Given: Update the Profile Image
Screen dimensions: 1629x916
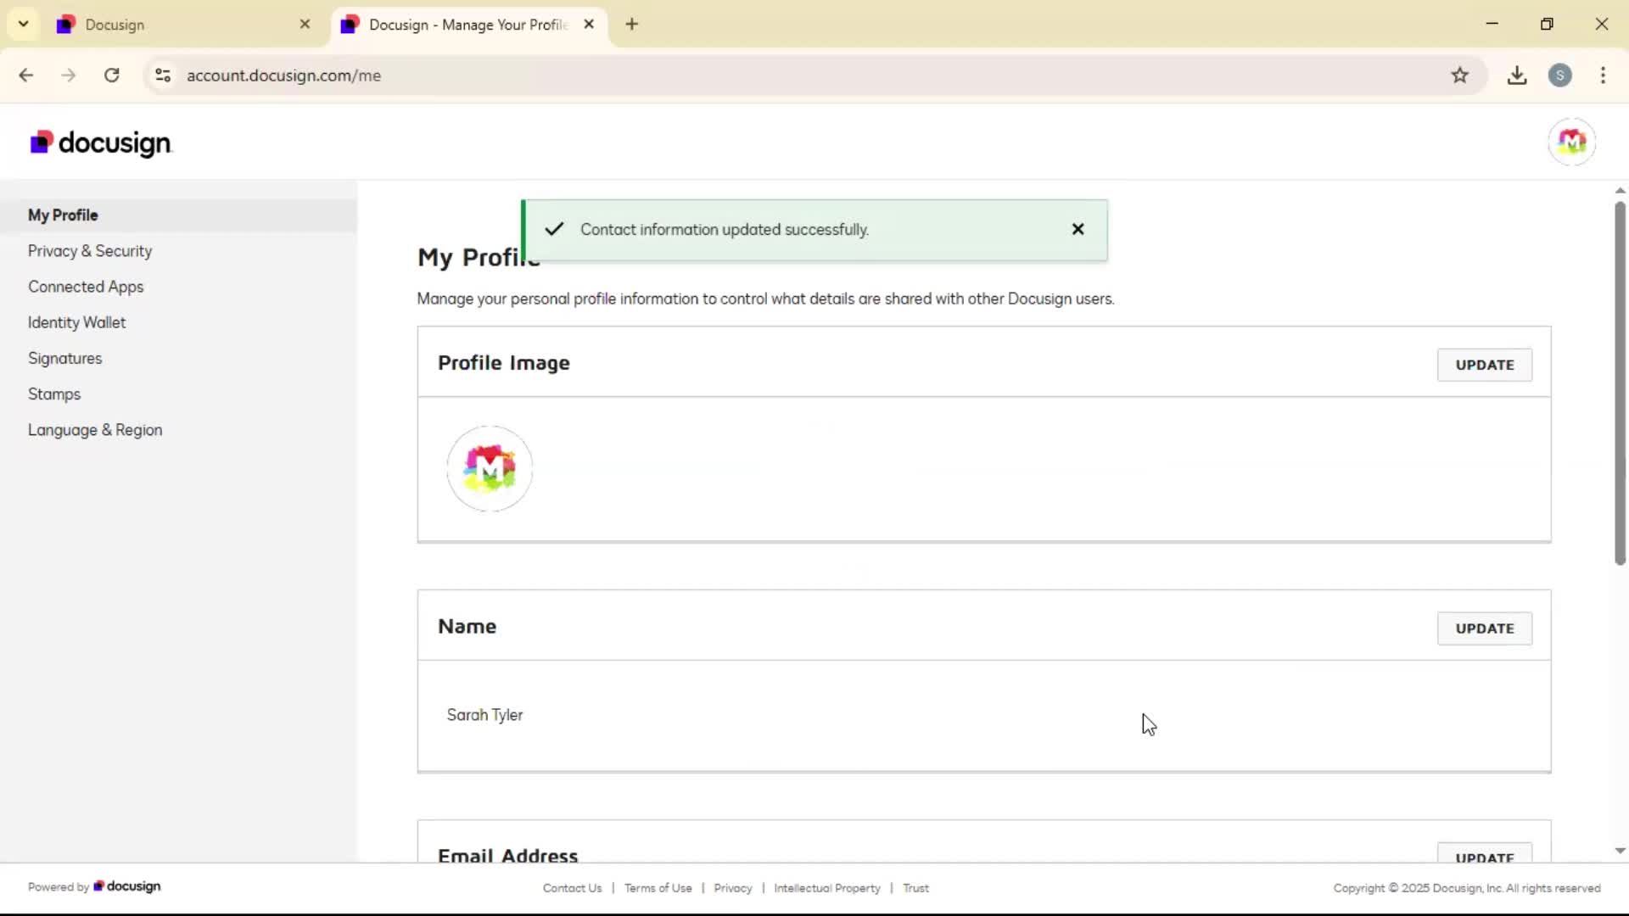Looking at the screenshot, I should click(1485, 365).
